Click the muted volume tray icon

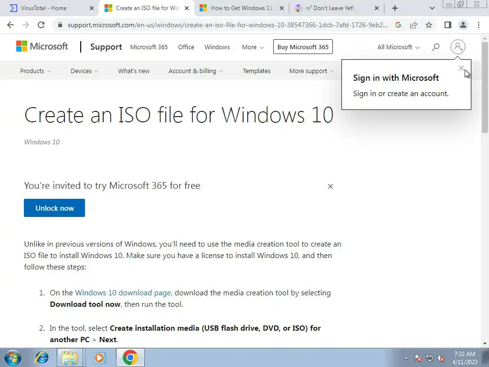coord(441,358)
